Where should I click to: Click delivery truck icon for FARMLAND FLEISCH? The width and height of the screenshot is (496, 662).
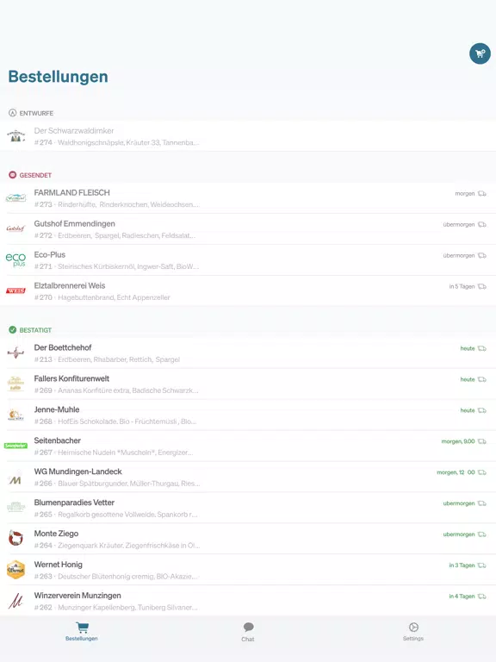pyautogui.click(x=482, y=194)
